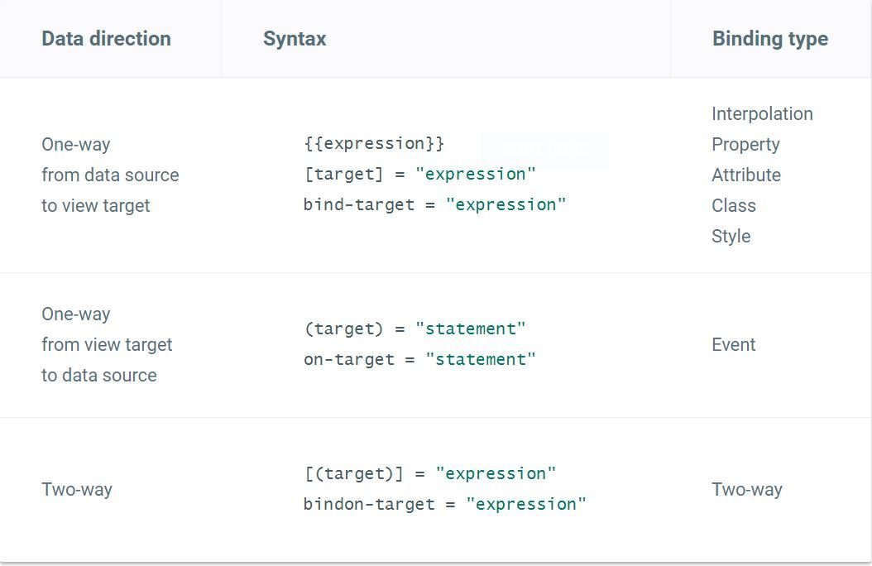Select the [target] = "expression" code line
The width and height of the screenshot is (872, 566).
[419, 175]
